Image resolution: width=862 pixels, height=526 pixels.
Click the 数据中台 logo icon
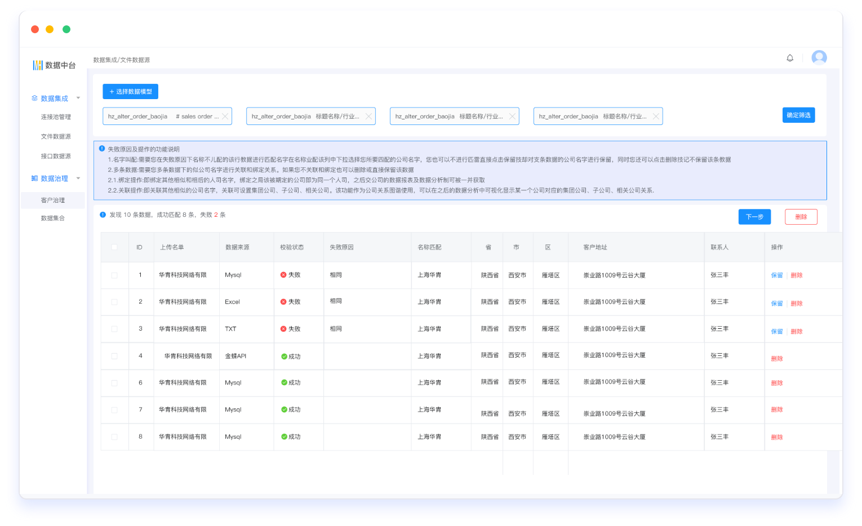pyautogui.click(x=38, y=65)
